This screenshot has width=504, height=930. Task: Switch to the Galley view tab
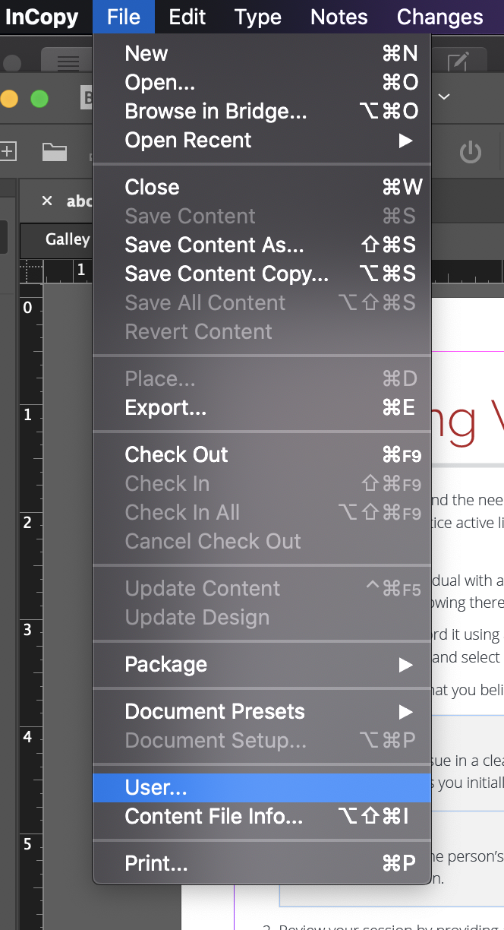click(x=67, y=239)
